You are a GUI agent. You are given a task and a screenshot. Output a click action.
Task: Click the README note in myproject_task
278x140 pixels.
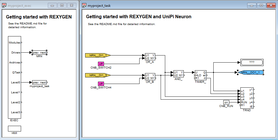click(122, 24)
